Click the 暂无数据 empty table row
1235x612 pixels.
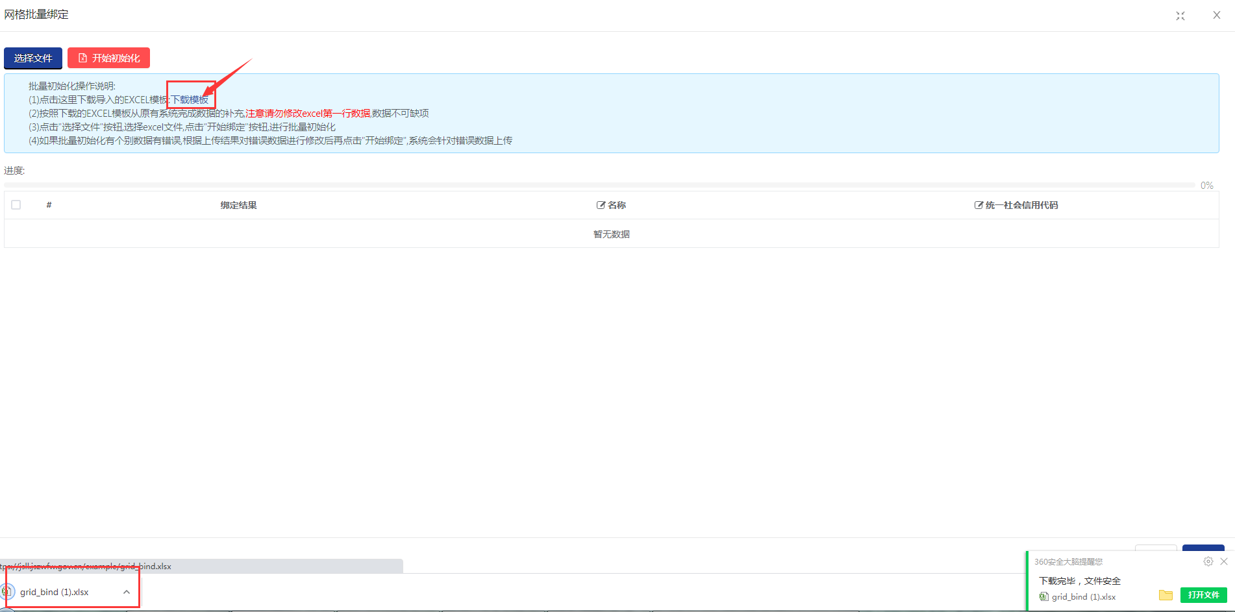611,234
